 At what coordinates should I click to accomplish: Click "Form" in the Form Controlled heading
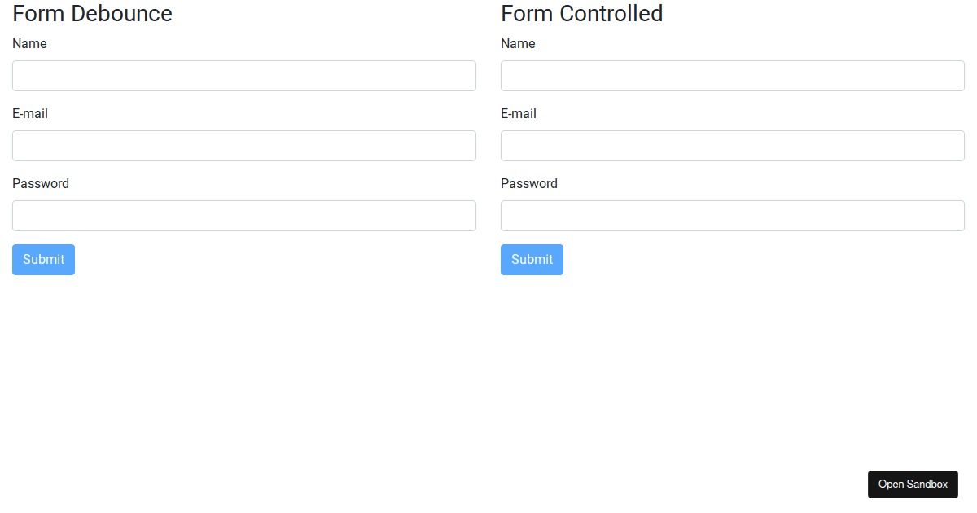(527, 14)
